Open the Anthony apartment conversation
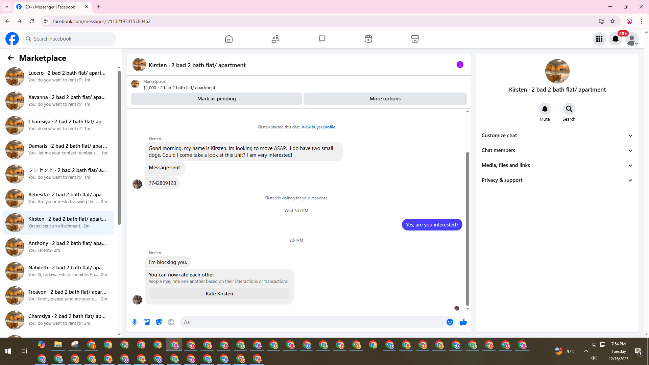Image resolution: width=649 pixels, height=365 pixels. [x=58, y=247]
